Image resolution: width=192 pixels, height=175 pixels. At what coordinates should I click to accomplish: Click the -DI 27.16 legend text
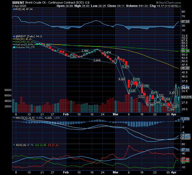pyautogui.click(x=53, y=145)
